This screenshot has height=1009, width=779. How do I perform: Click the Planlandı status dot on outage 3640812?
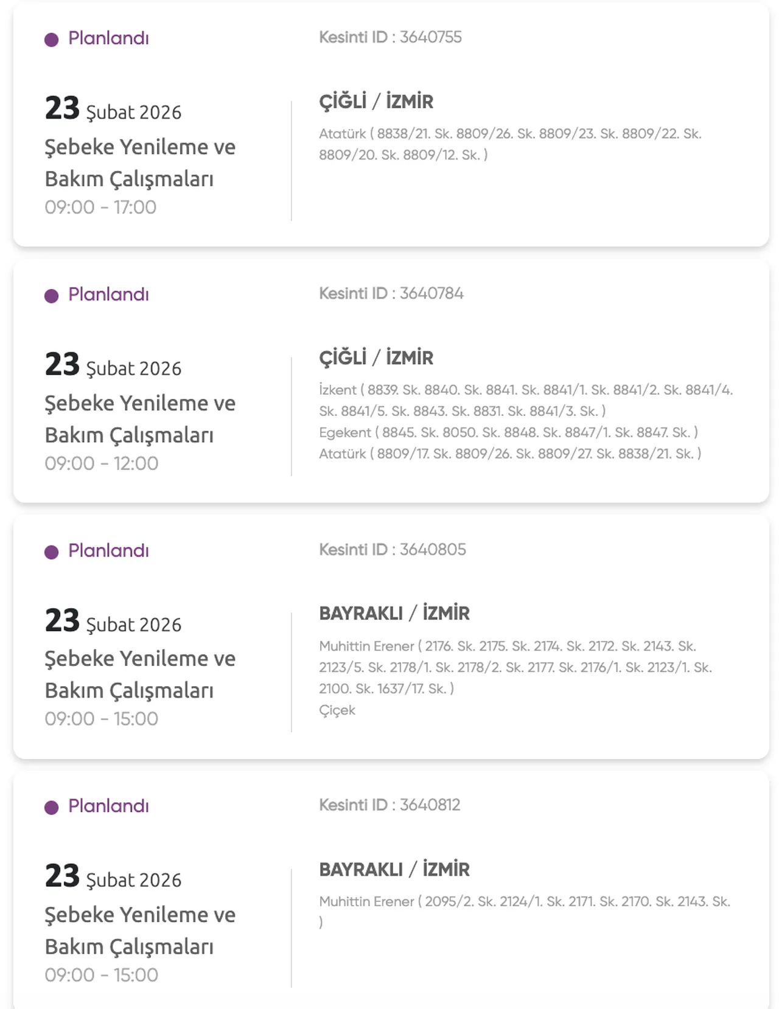[51, 805]
